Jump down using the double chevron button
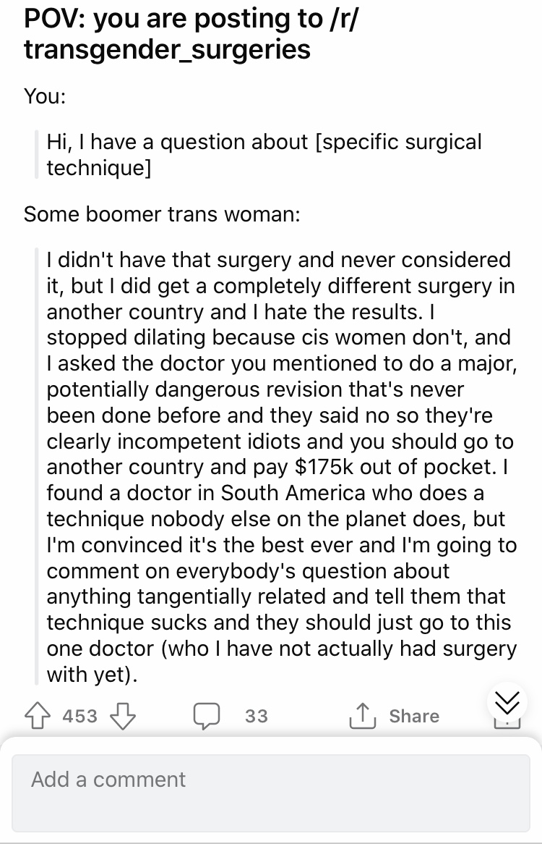The height and width of the screenshot is (844, 542). click(507, 702)
